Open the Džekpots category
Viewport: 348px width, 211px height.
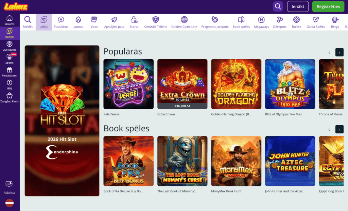click(x=280, y=22)
